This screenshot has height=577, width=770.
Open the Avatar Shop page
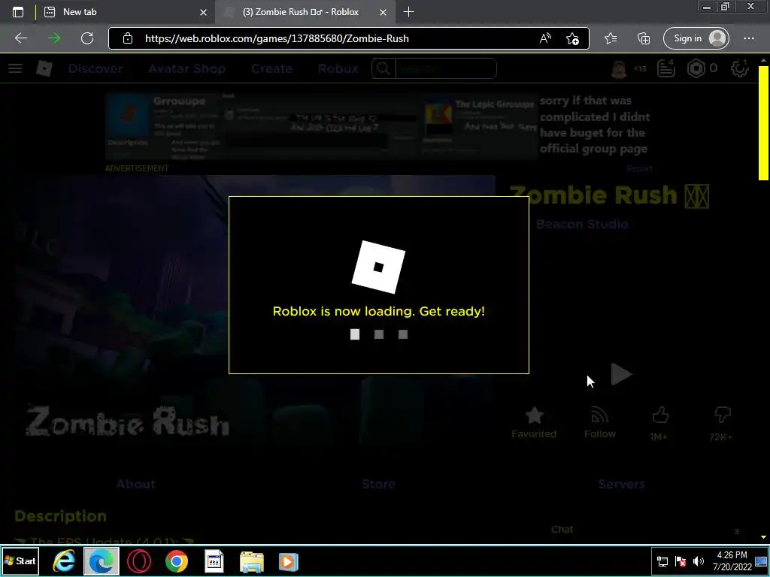(186, 68)
